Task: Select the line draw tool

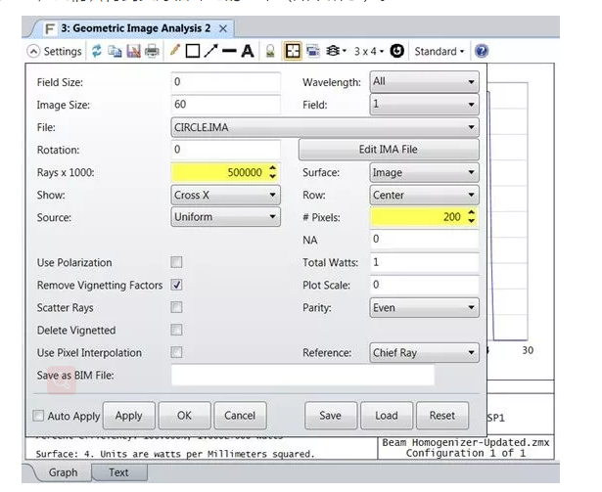Action: click(x=229, y=51)
